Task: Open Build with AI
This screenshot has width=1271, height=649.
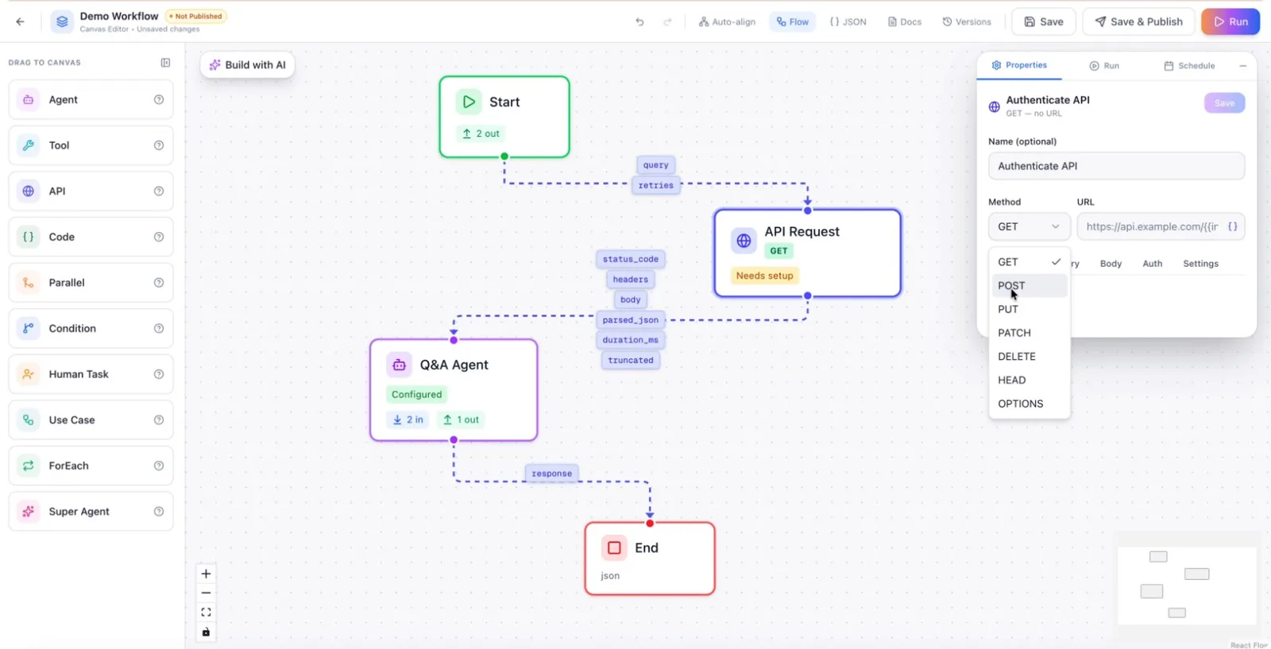Action: point(247,65)
